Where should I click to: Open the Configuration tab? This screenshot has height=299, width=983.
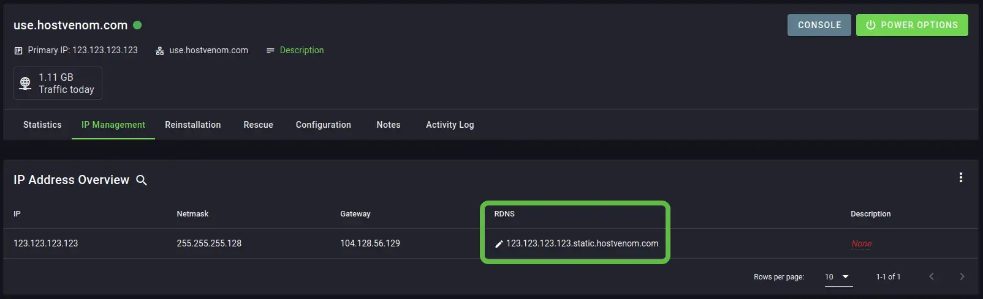[324, 125]
